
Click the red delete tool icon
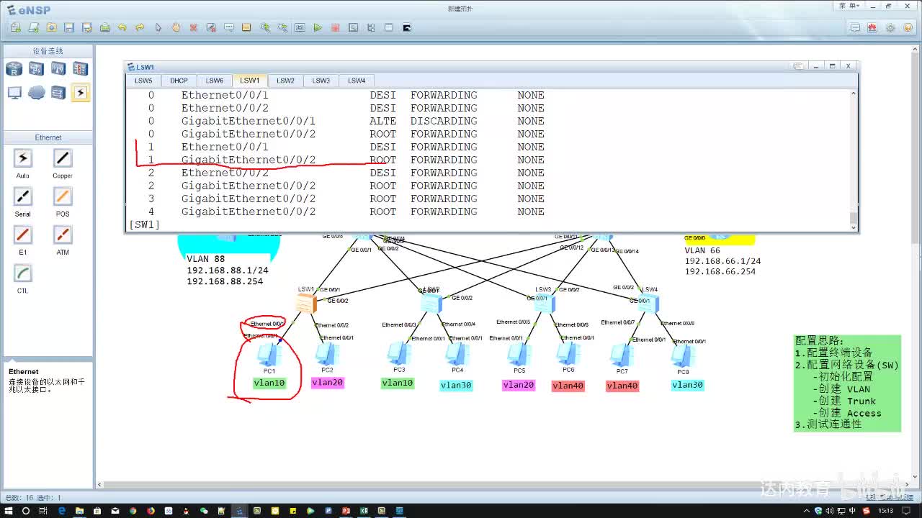click(194, 27)
